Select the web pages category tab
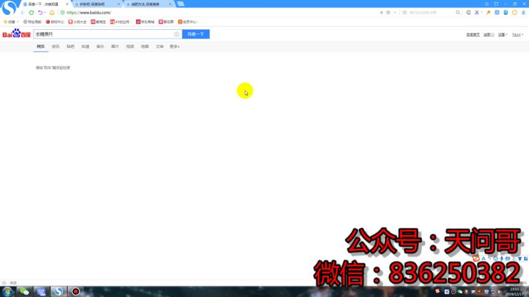The height and width of the screenshot is (297, 529). [40, 47]
